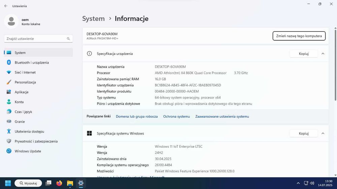Collapse the Specyfikacja systemu Windows section
The image size is (337, 189).
(x=323, y=134)
